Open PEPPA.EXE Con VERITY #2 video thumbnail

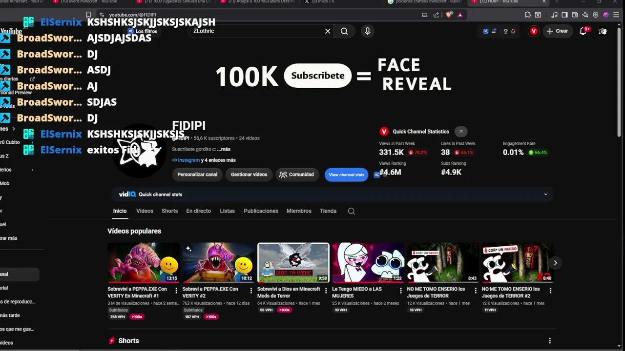218,263
